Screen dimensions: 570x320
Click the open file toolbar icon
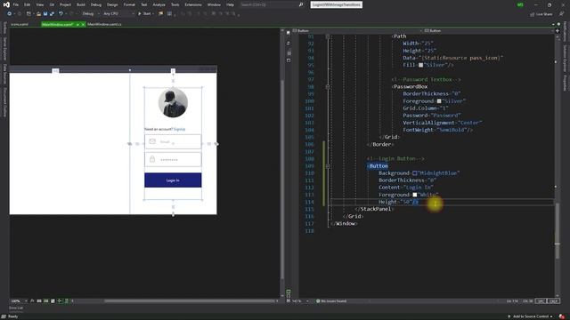point(38,14)
